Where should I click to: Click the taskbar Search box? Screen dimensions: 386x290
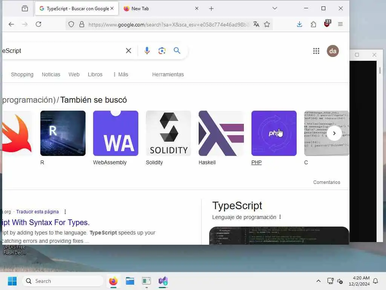tap(63, 281)
